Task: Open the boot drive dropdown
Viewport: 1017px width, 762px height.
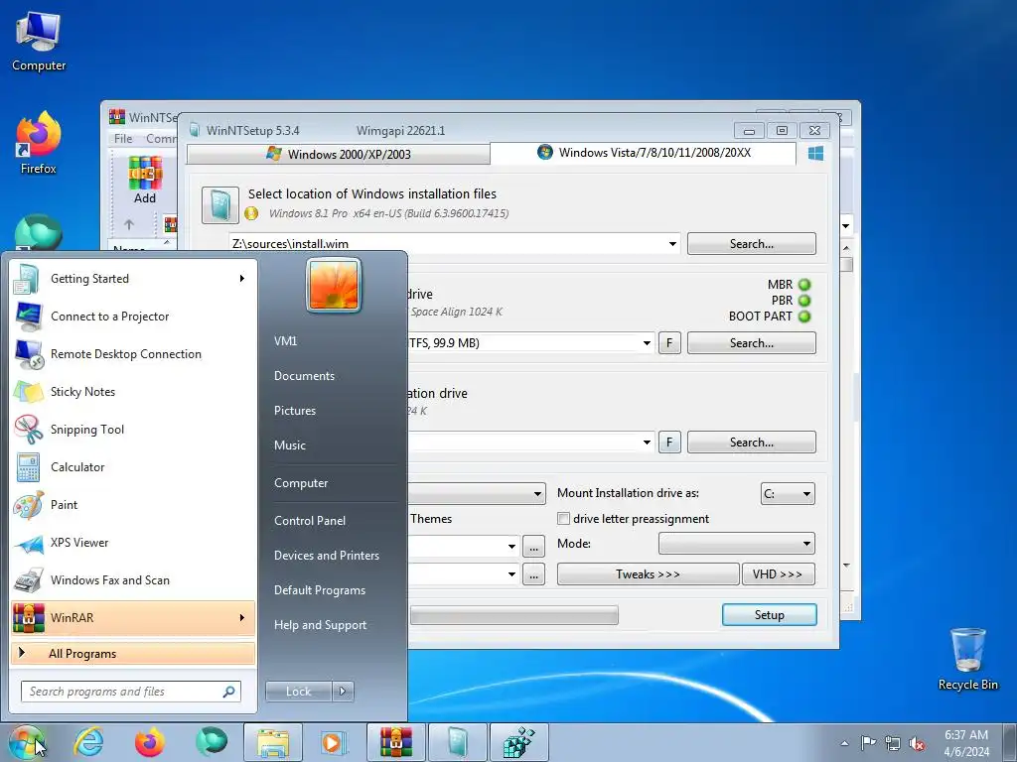Action: coord(647,342)
